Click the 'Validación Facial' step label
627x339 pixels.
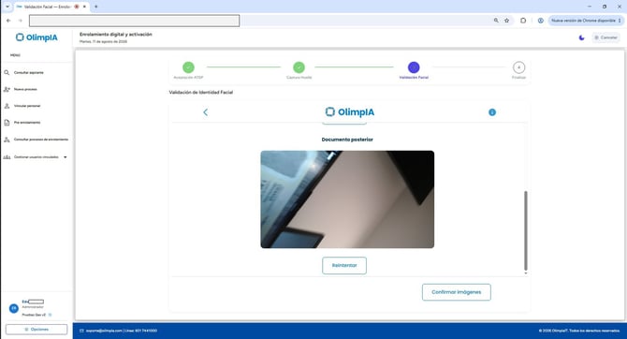coord(414,77)
